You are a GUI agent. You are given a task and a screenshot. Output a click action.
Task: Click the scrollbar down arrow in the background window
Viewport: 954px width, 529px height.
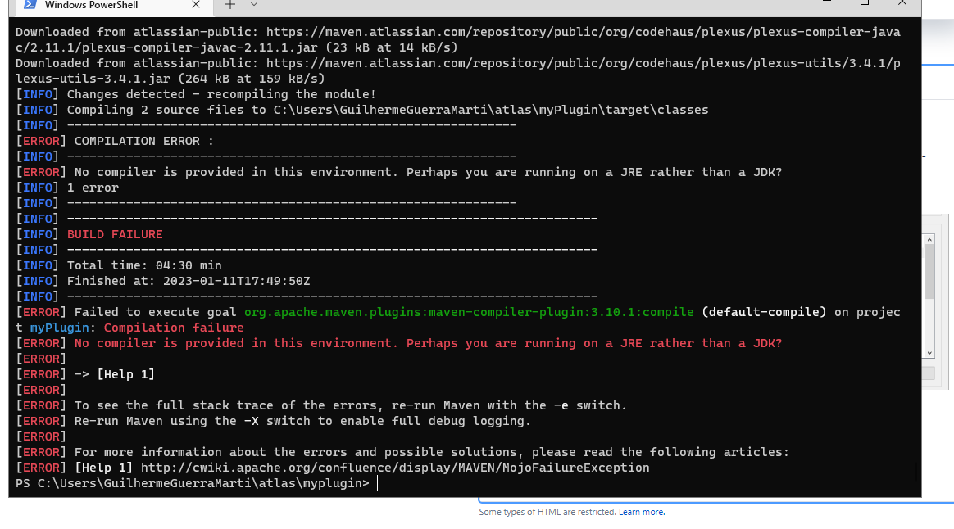pyautogui.click(x=929, y=351)
